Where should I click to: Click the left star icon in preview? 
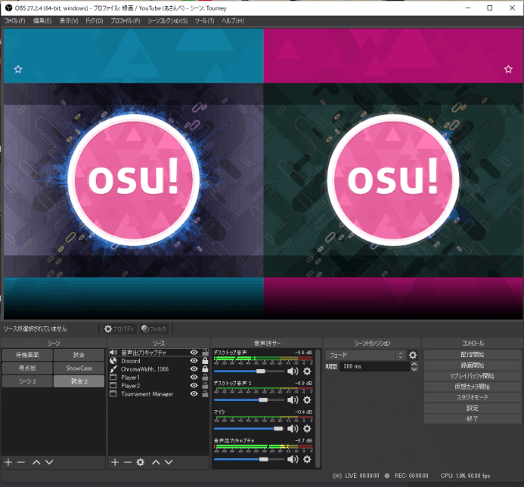click(18, 69)
